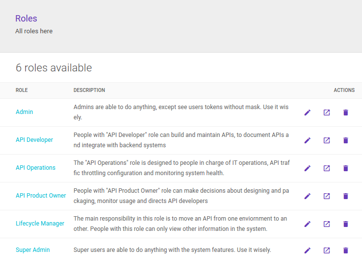Viewport: 362px width, 271px height.
Task: Delete the API Product Owner role
Action: [346, 196]
